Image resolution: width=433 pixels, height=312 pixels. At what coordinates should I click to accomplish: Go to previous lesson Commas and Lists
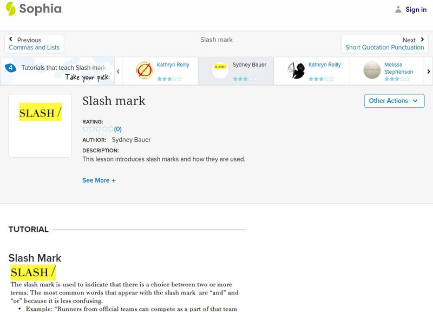[x=34, y=44]
